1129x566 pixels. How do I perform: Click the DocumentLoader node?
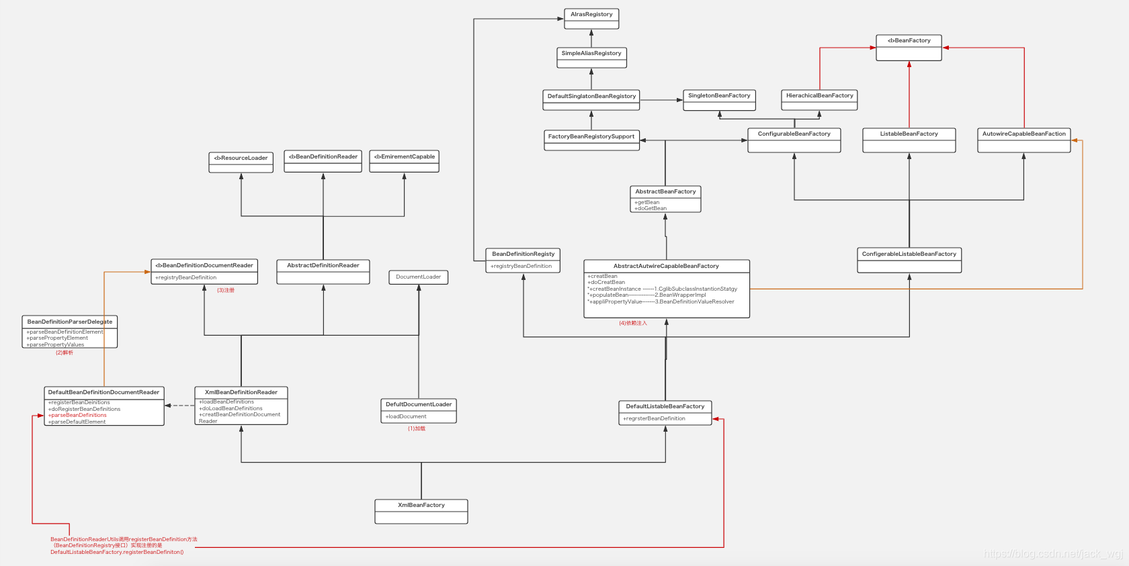(x=419, y=277)
